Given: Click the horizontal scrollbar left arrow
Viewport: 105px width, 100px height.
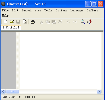Looking at the screenshot, I should (3, 92).
